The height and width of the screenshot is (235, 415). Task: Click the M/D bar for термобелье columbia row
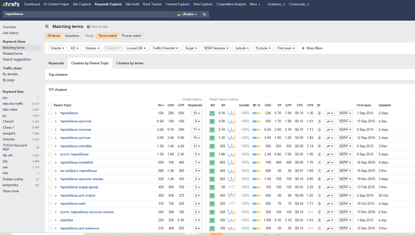256,146
